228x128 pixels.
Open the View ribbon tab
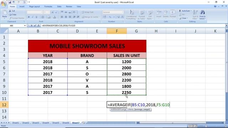(79, 6)
